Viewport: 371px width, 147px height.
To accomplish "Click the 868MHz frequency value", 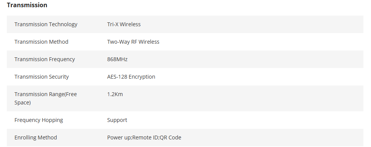I will tap(117, 59).
